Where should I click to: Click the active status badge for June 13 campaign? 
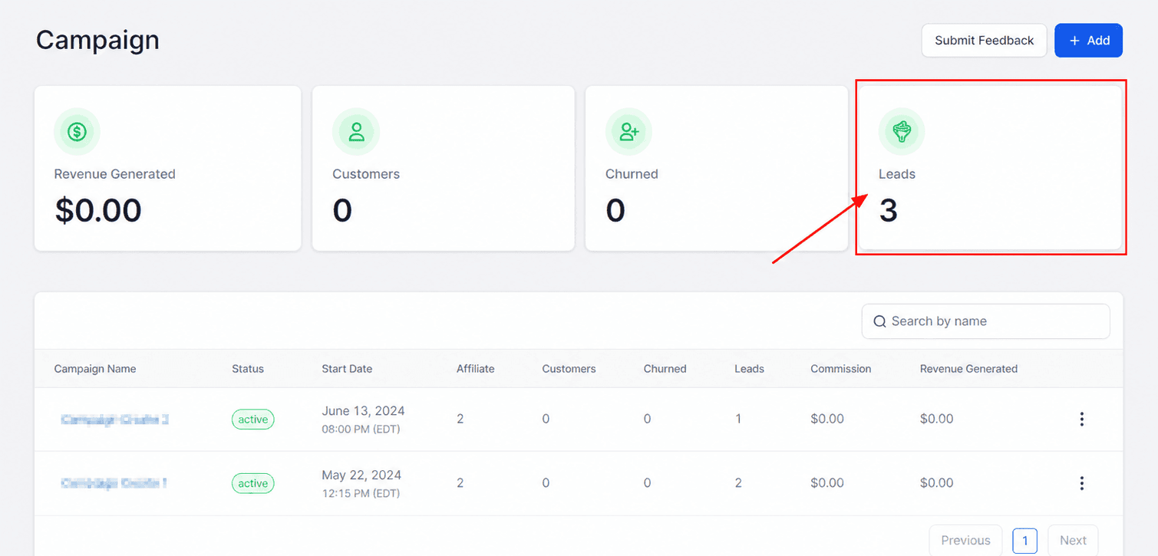pos(253,419)
